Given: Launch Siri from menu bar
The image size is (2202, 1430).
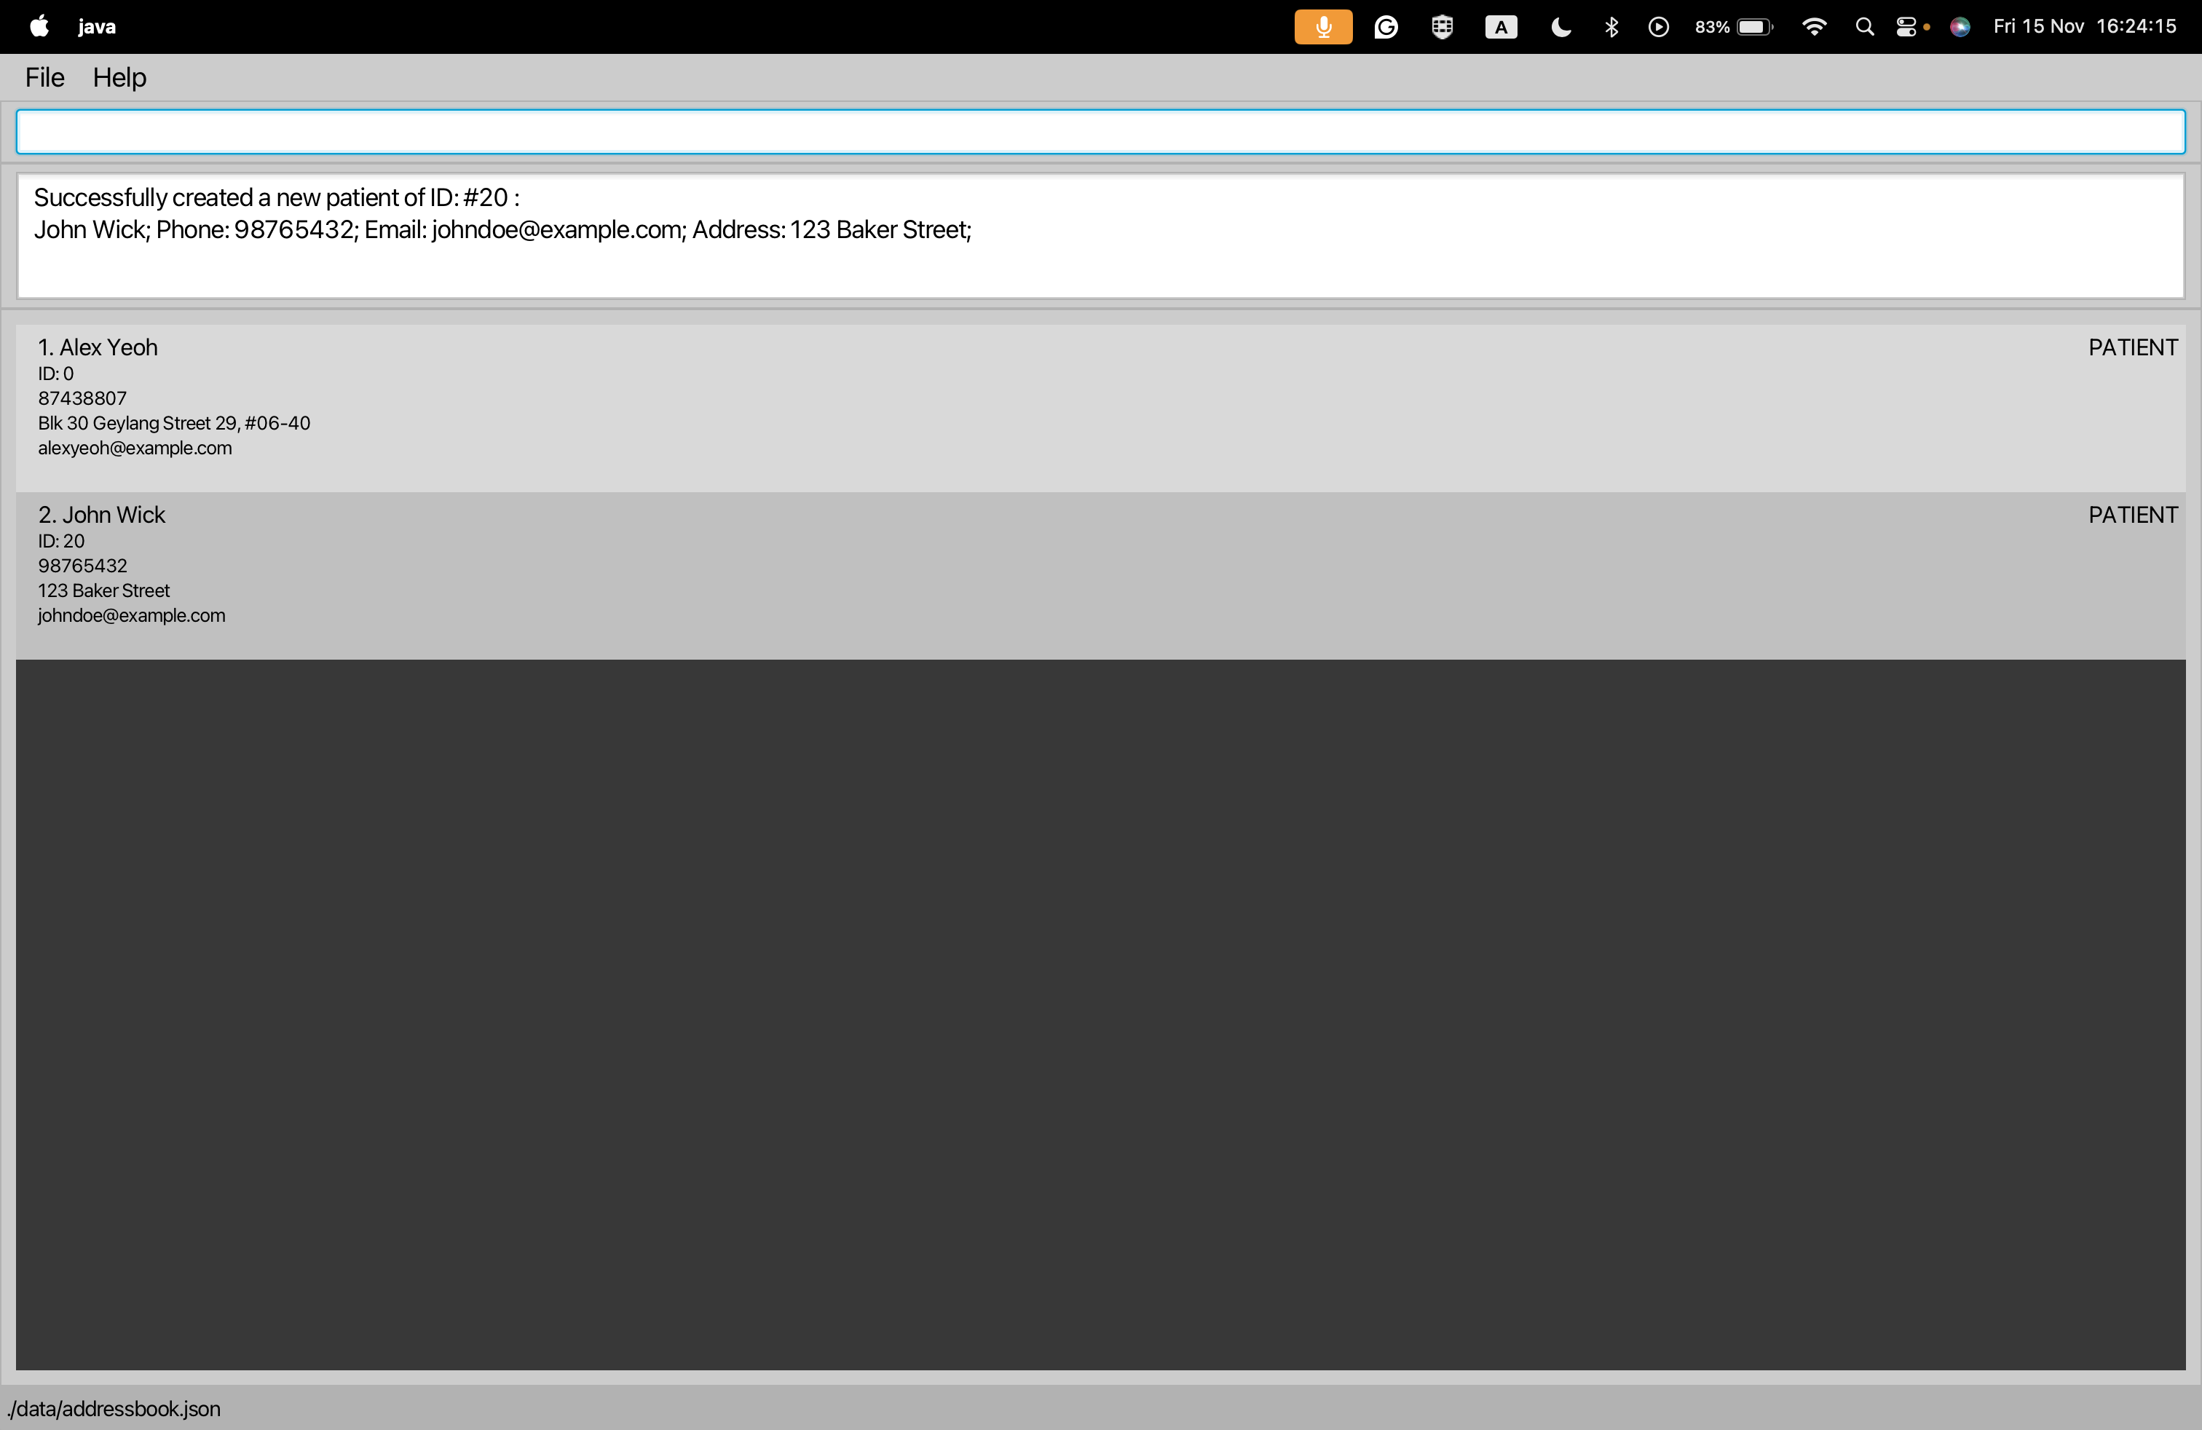Looking at the screenshot, I should [1959, 27].
